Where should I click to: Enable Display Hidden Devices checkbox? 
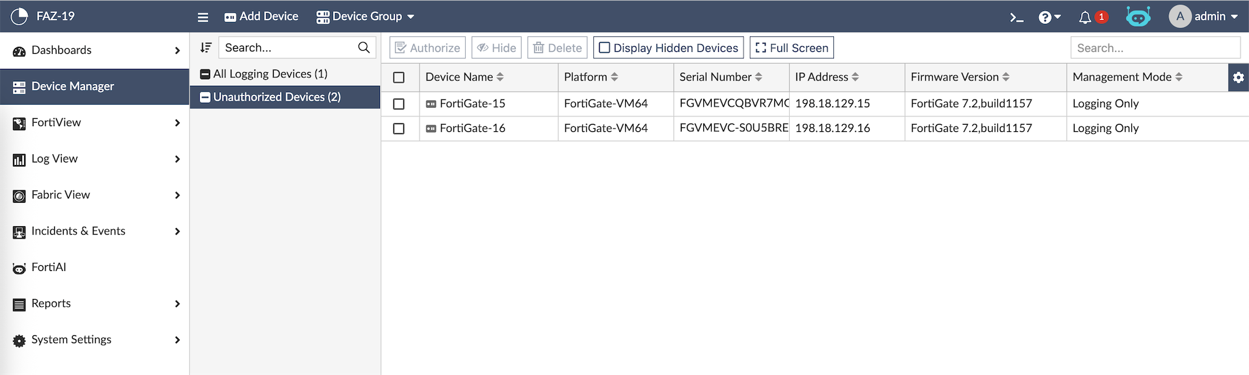pyautogui.click(x=604, y=47)
